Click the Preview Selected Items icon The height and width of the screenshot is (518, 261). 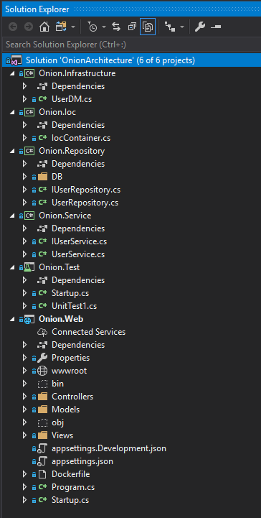[x=216, y=27]
